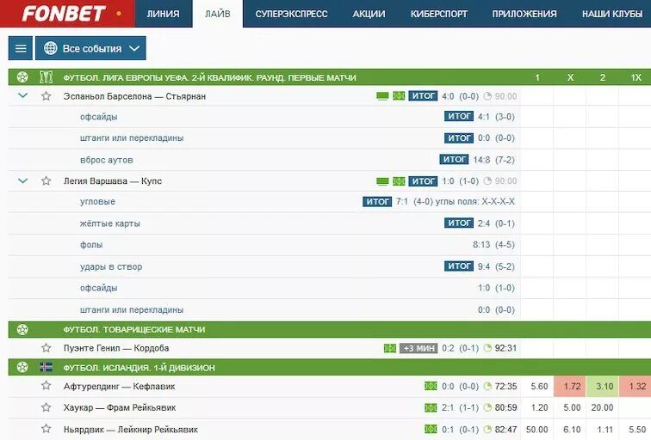
Task: Collapse the Легия Варшава match details
Action: 23,180
